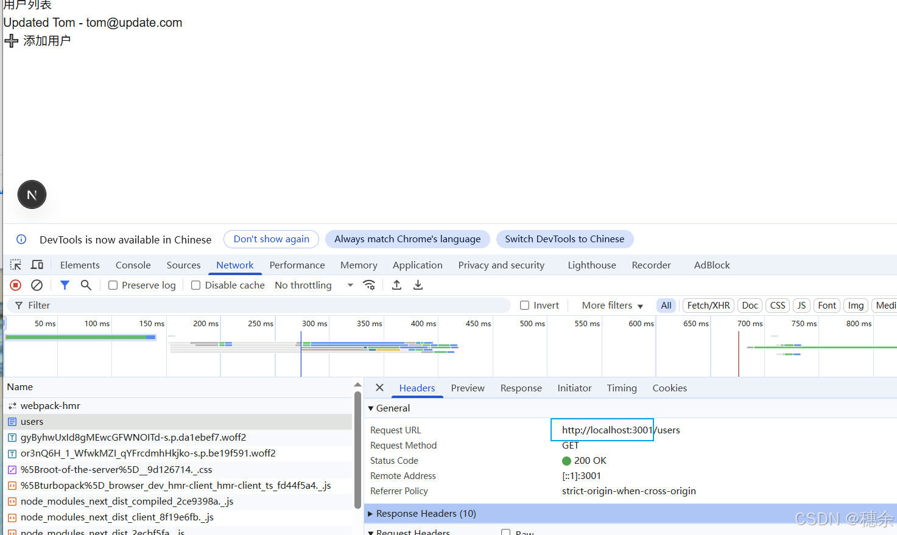Open the Memory tab
The width and height of the screenshot is (897, 535).
tap(359, 265)
